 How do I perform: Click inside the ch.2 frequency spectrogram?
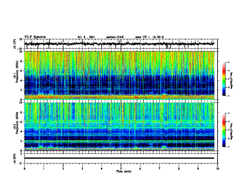pyautogui.click(x=119, y=127)
